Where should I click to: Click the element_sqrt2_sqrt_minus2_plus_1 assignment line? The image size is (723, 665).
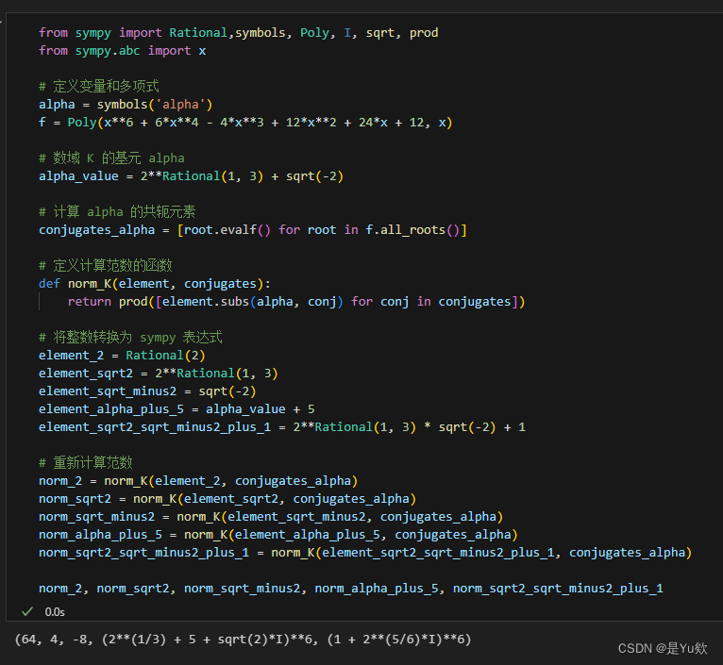pos(281,427)
